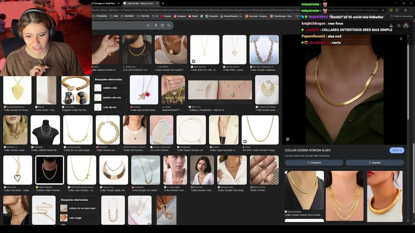Clear the Google search box text
Viewport: 415px width, 233px height.
click(148, 25)
